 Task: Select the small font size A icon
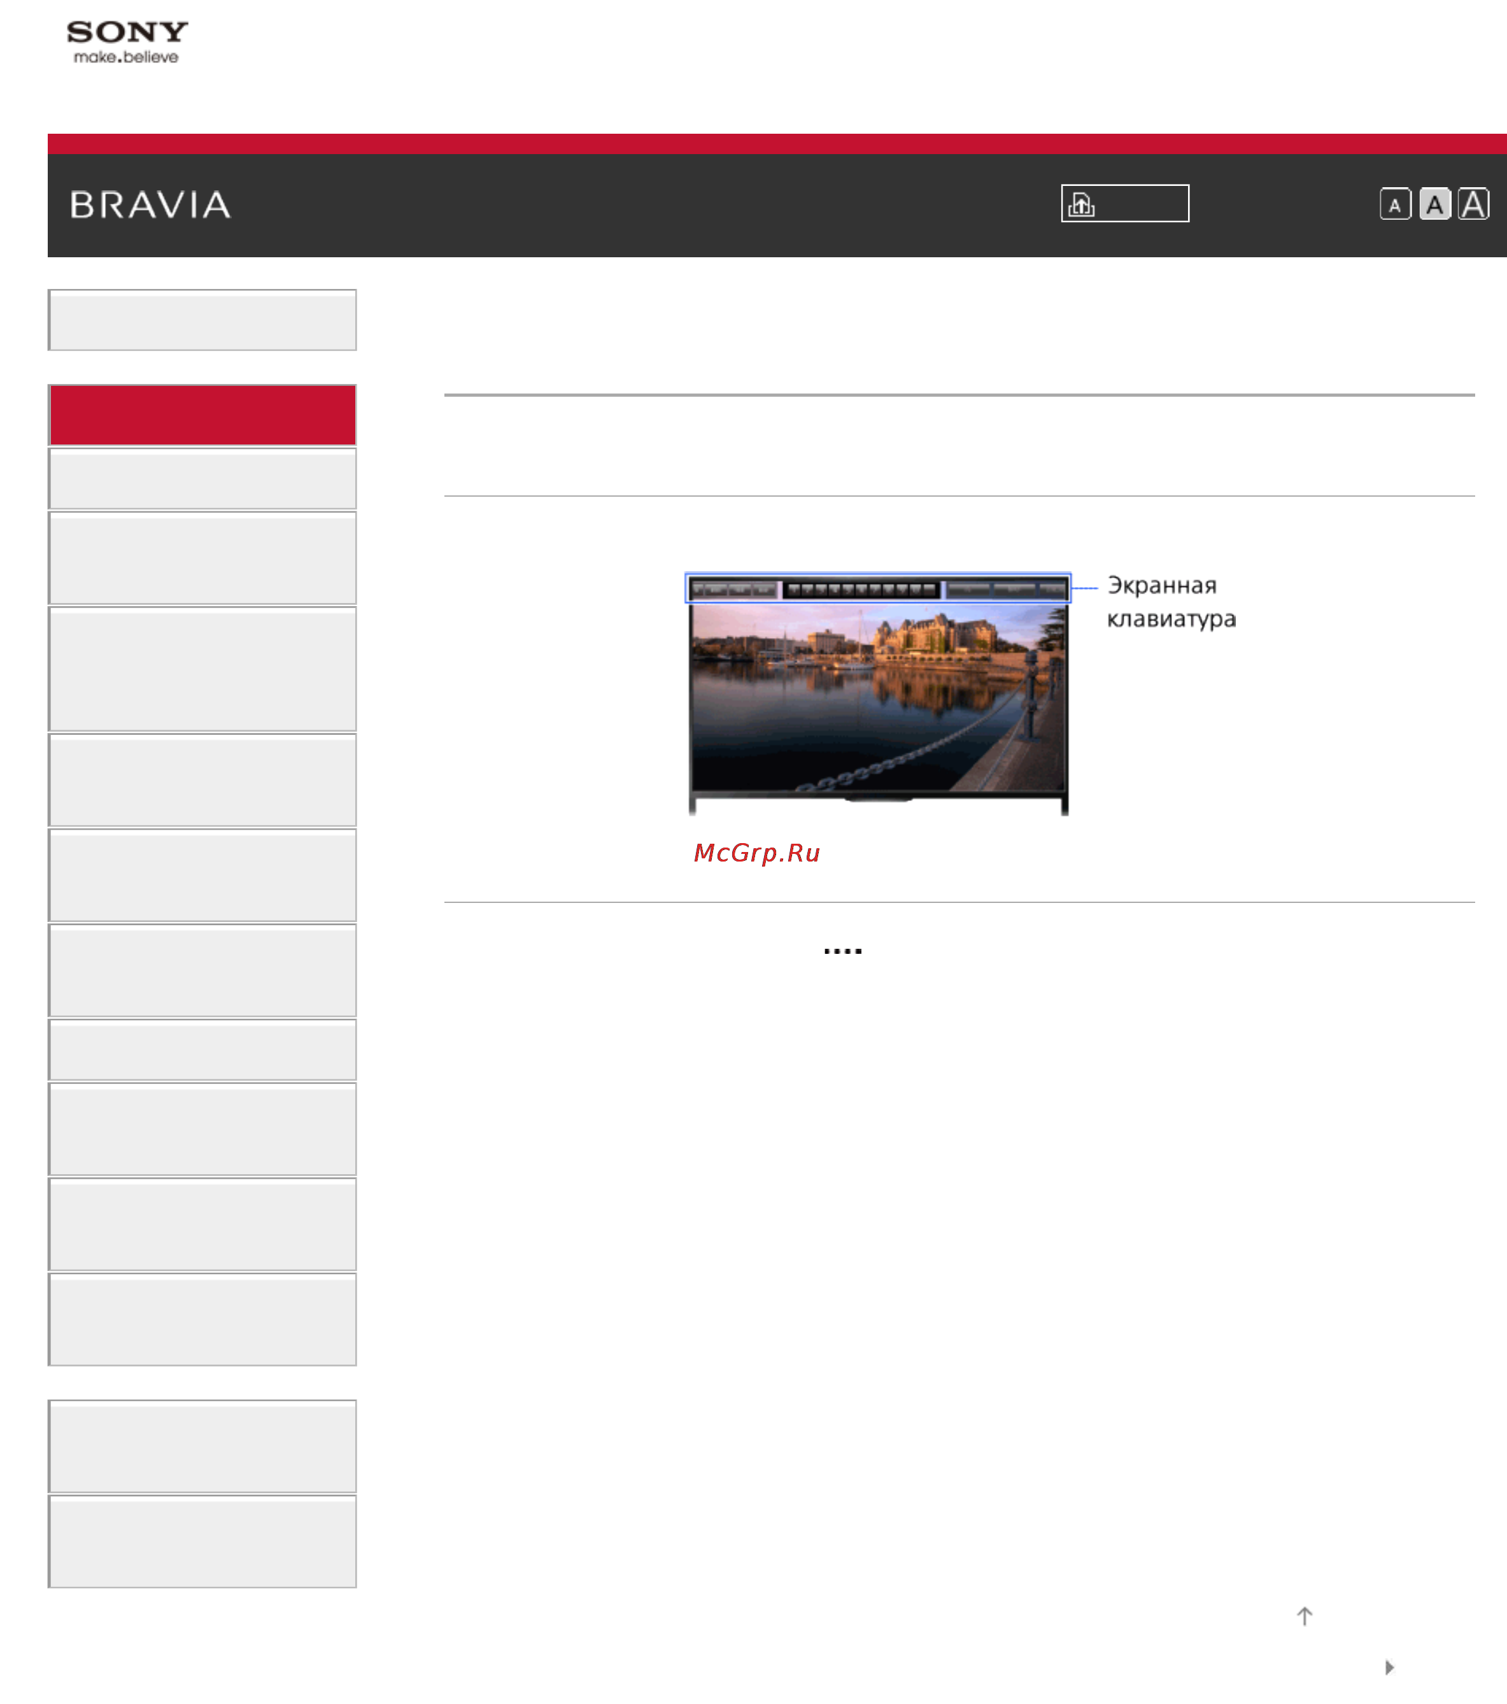tap(1396, 204)
